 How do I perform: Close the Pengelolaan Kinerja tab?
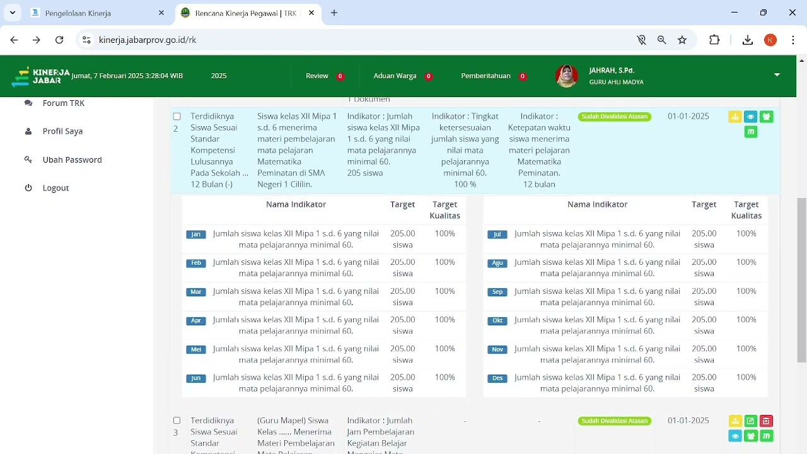tap(161, 13)
